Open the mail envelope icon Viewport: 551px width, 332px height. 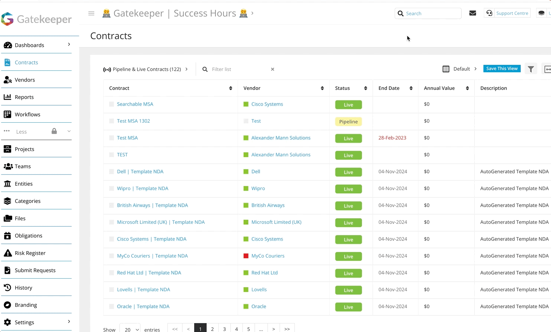473,13
